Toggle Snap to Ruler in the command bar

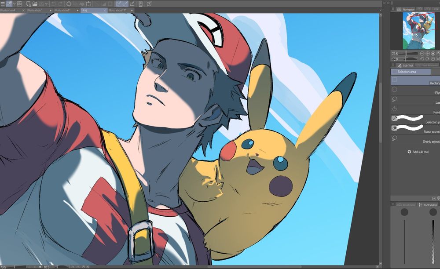click(119, 4)
